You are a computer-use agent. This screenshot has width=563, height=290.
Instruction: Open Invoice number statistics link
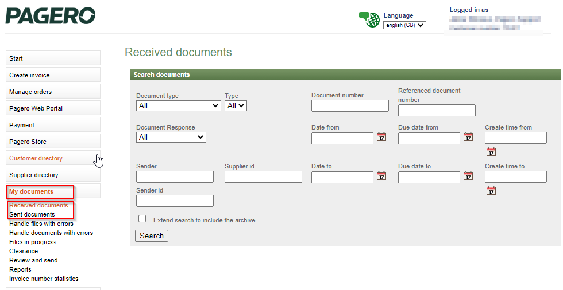[x=44, y=279]
